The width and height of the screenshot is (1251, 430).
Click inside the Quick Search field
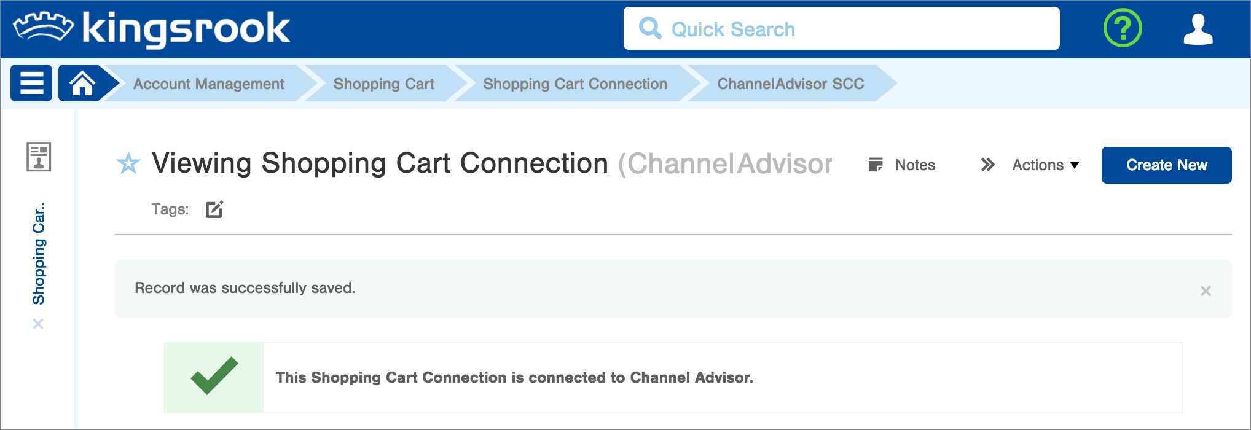[x=841, y=28]
